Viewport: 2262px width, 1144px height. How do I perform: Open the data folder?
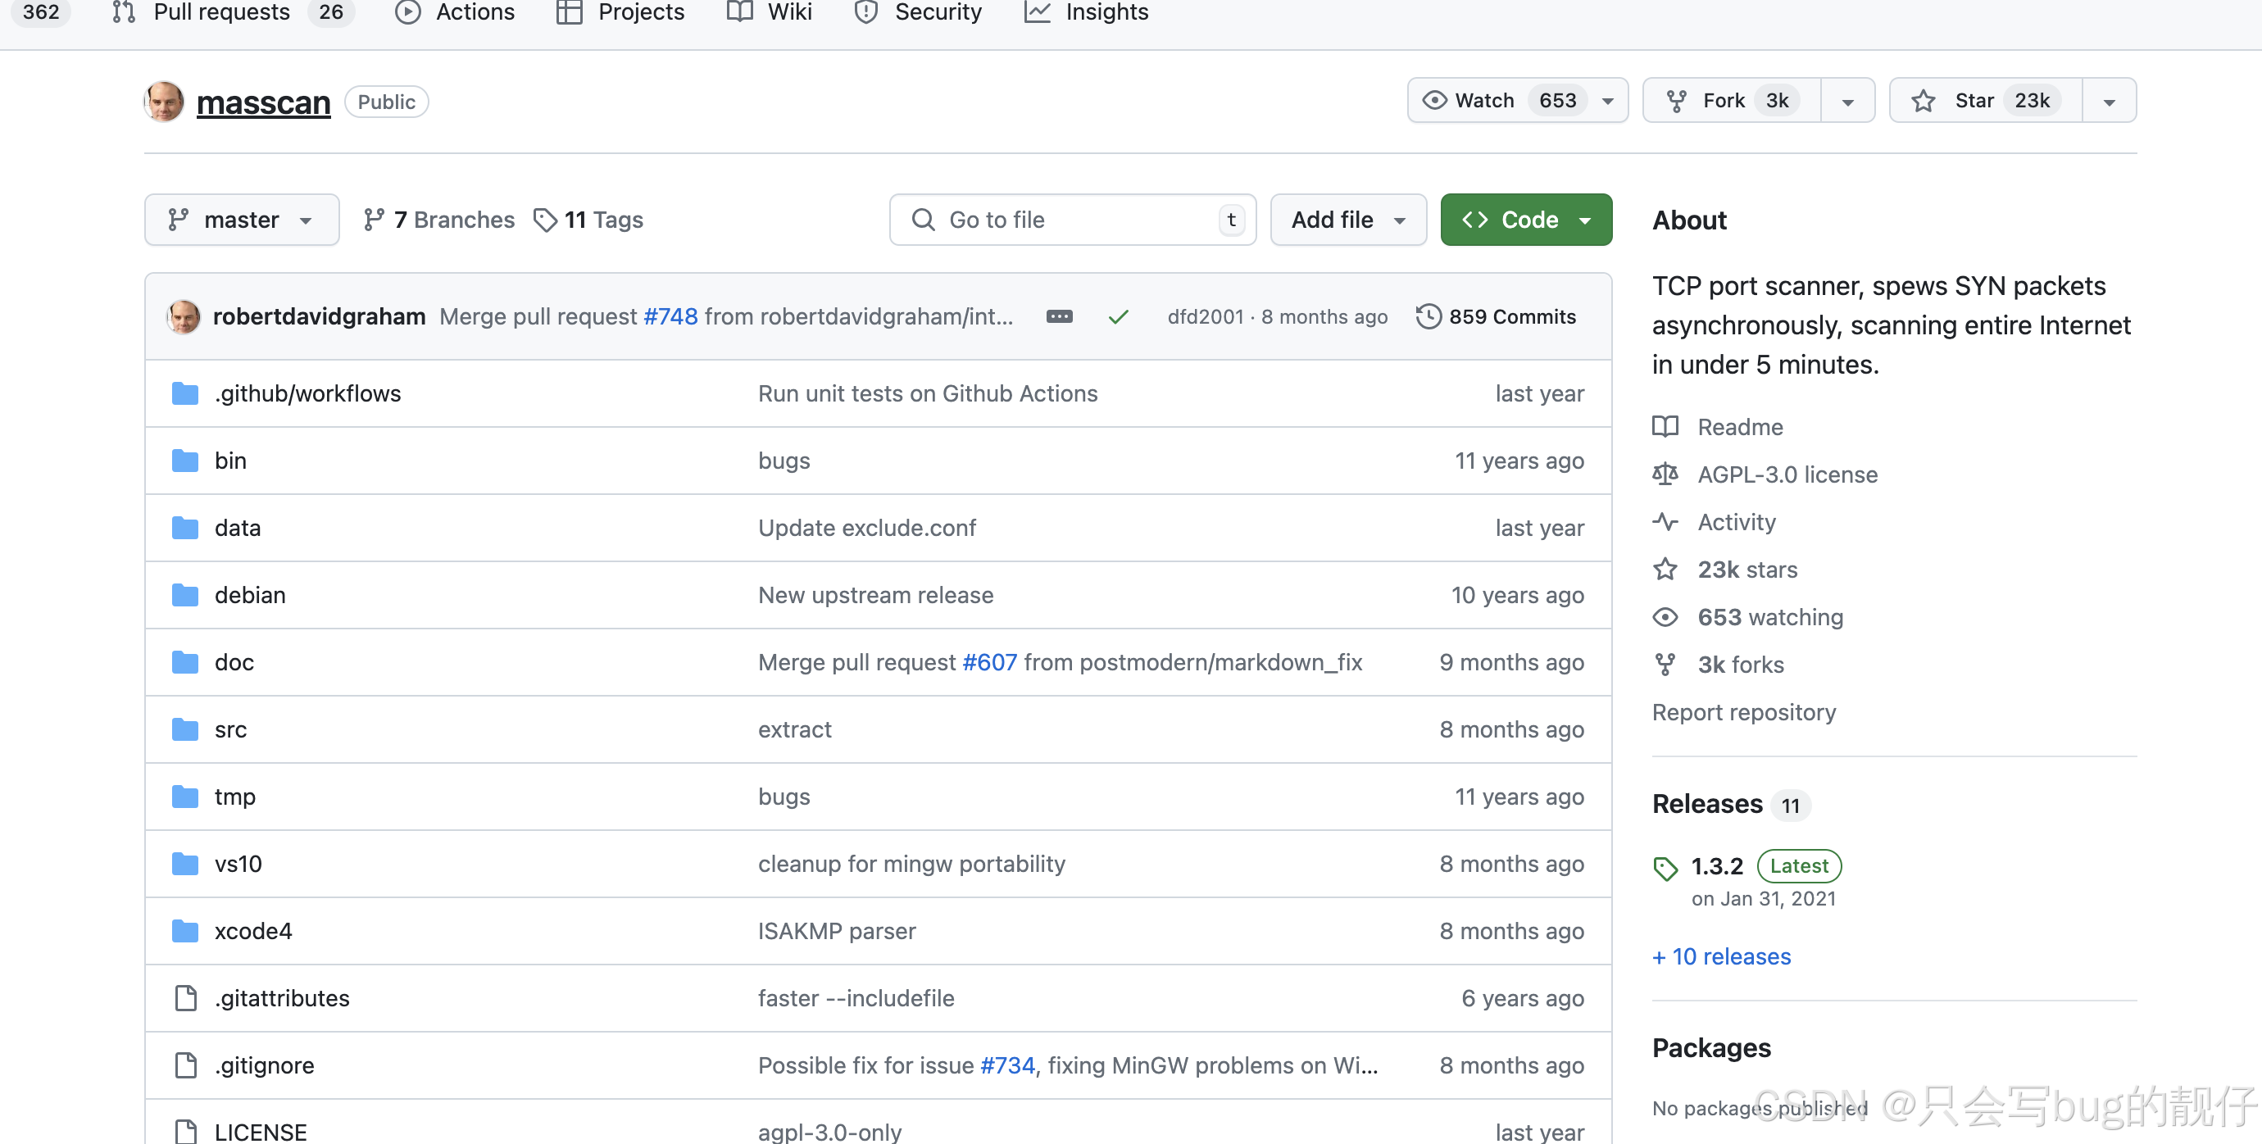[237, 528]
